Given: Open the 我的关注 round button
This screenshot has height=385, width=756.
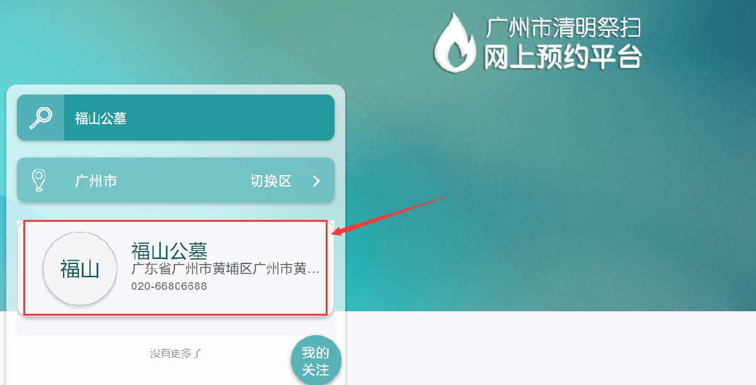Looking at the screenshot, I should point(316,360).
